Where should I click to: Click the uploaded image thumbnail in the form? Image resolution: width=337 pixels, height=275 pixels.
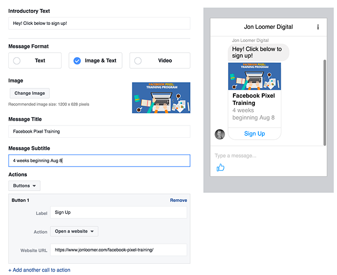click(x=161, y=98)
